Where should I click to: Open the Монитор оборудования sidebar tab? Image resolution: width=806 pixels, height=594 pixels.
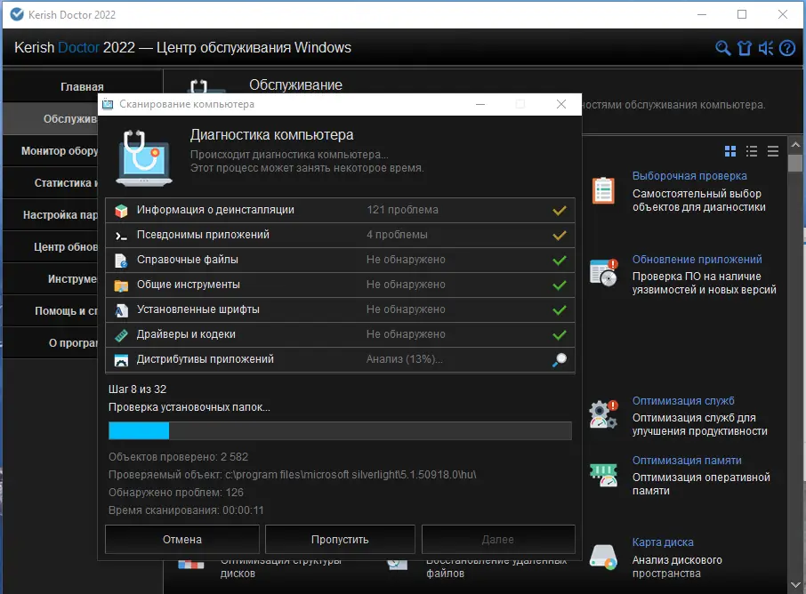(51, 151)
